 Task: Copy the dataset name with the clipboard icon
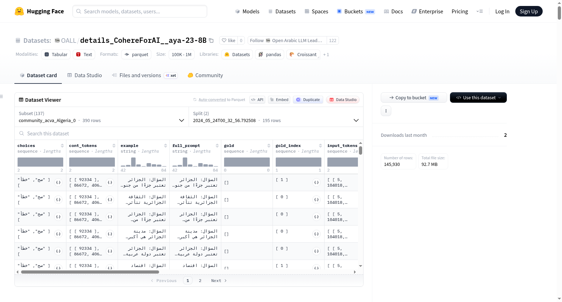[x=211, y=40]
